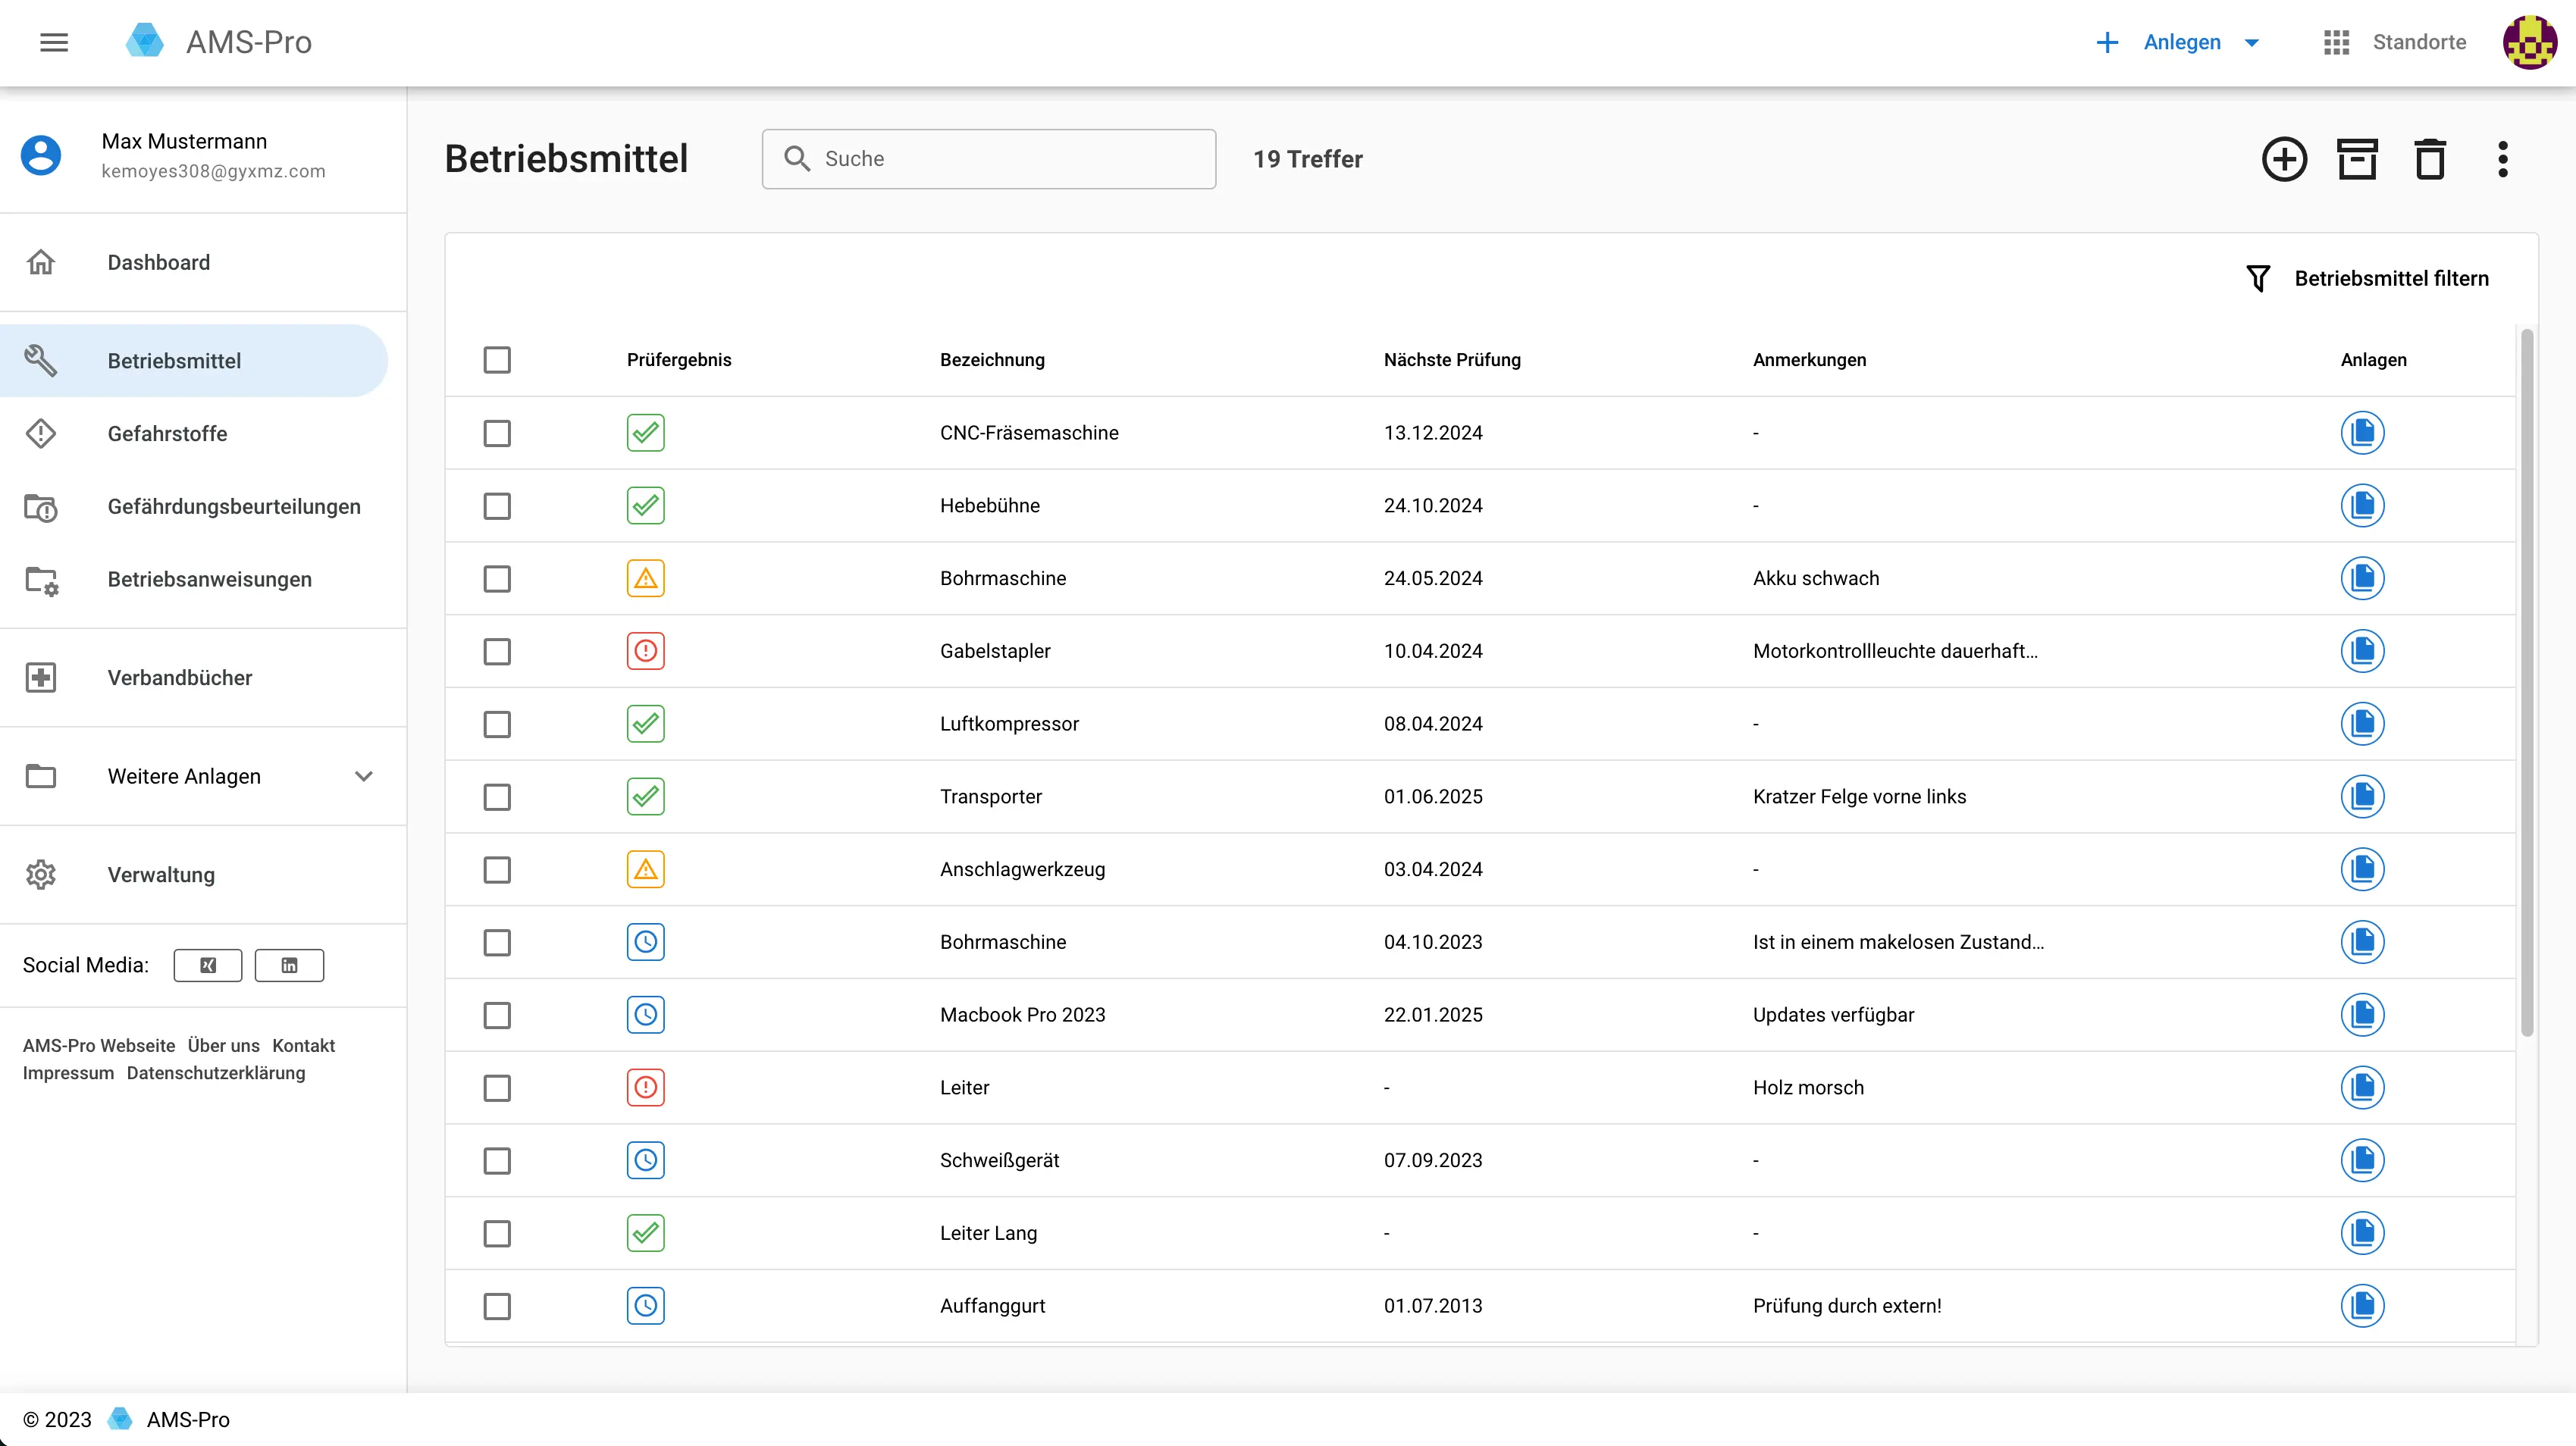Click the trash delete icon
This screenshot has height=1446, width=2576.
coord(2430,159)
